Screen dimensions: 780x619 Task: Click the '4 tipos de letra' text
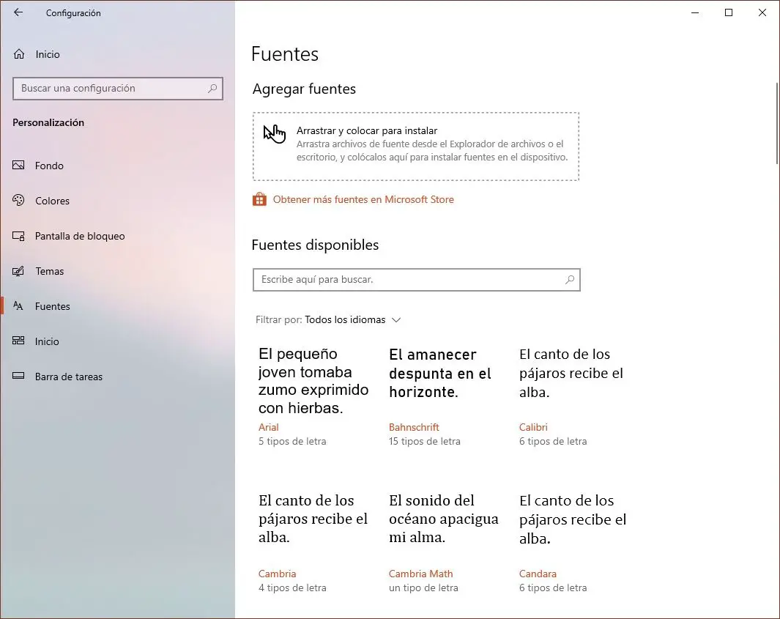click(292, 588)
